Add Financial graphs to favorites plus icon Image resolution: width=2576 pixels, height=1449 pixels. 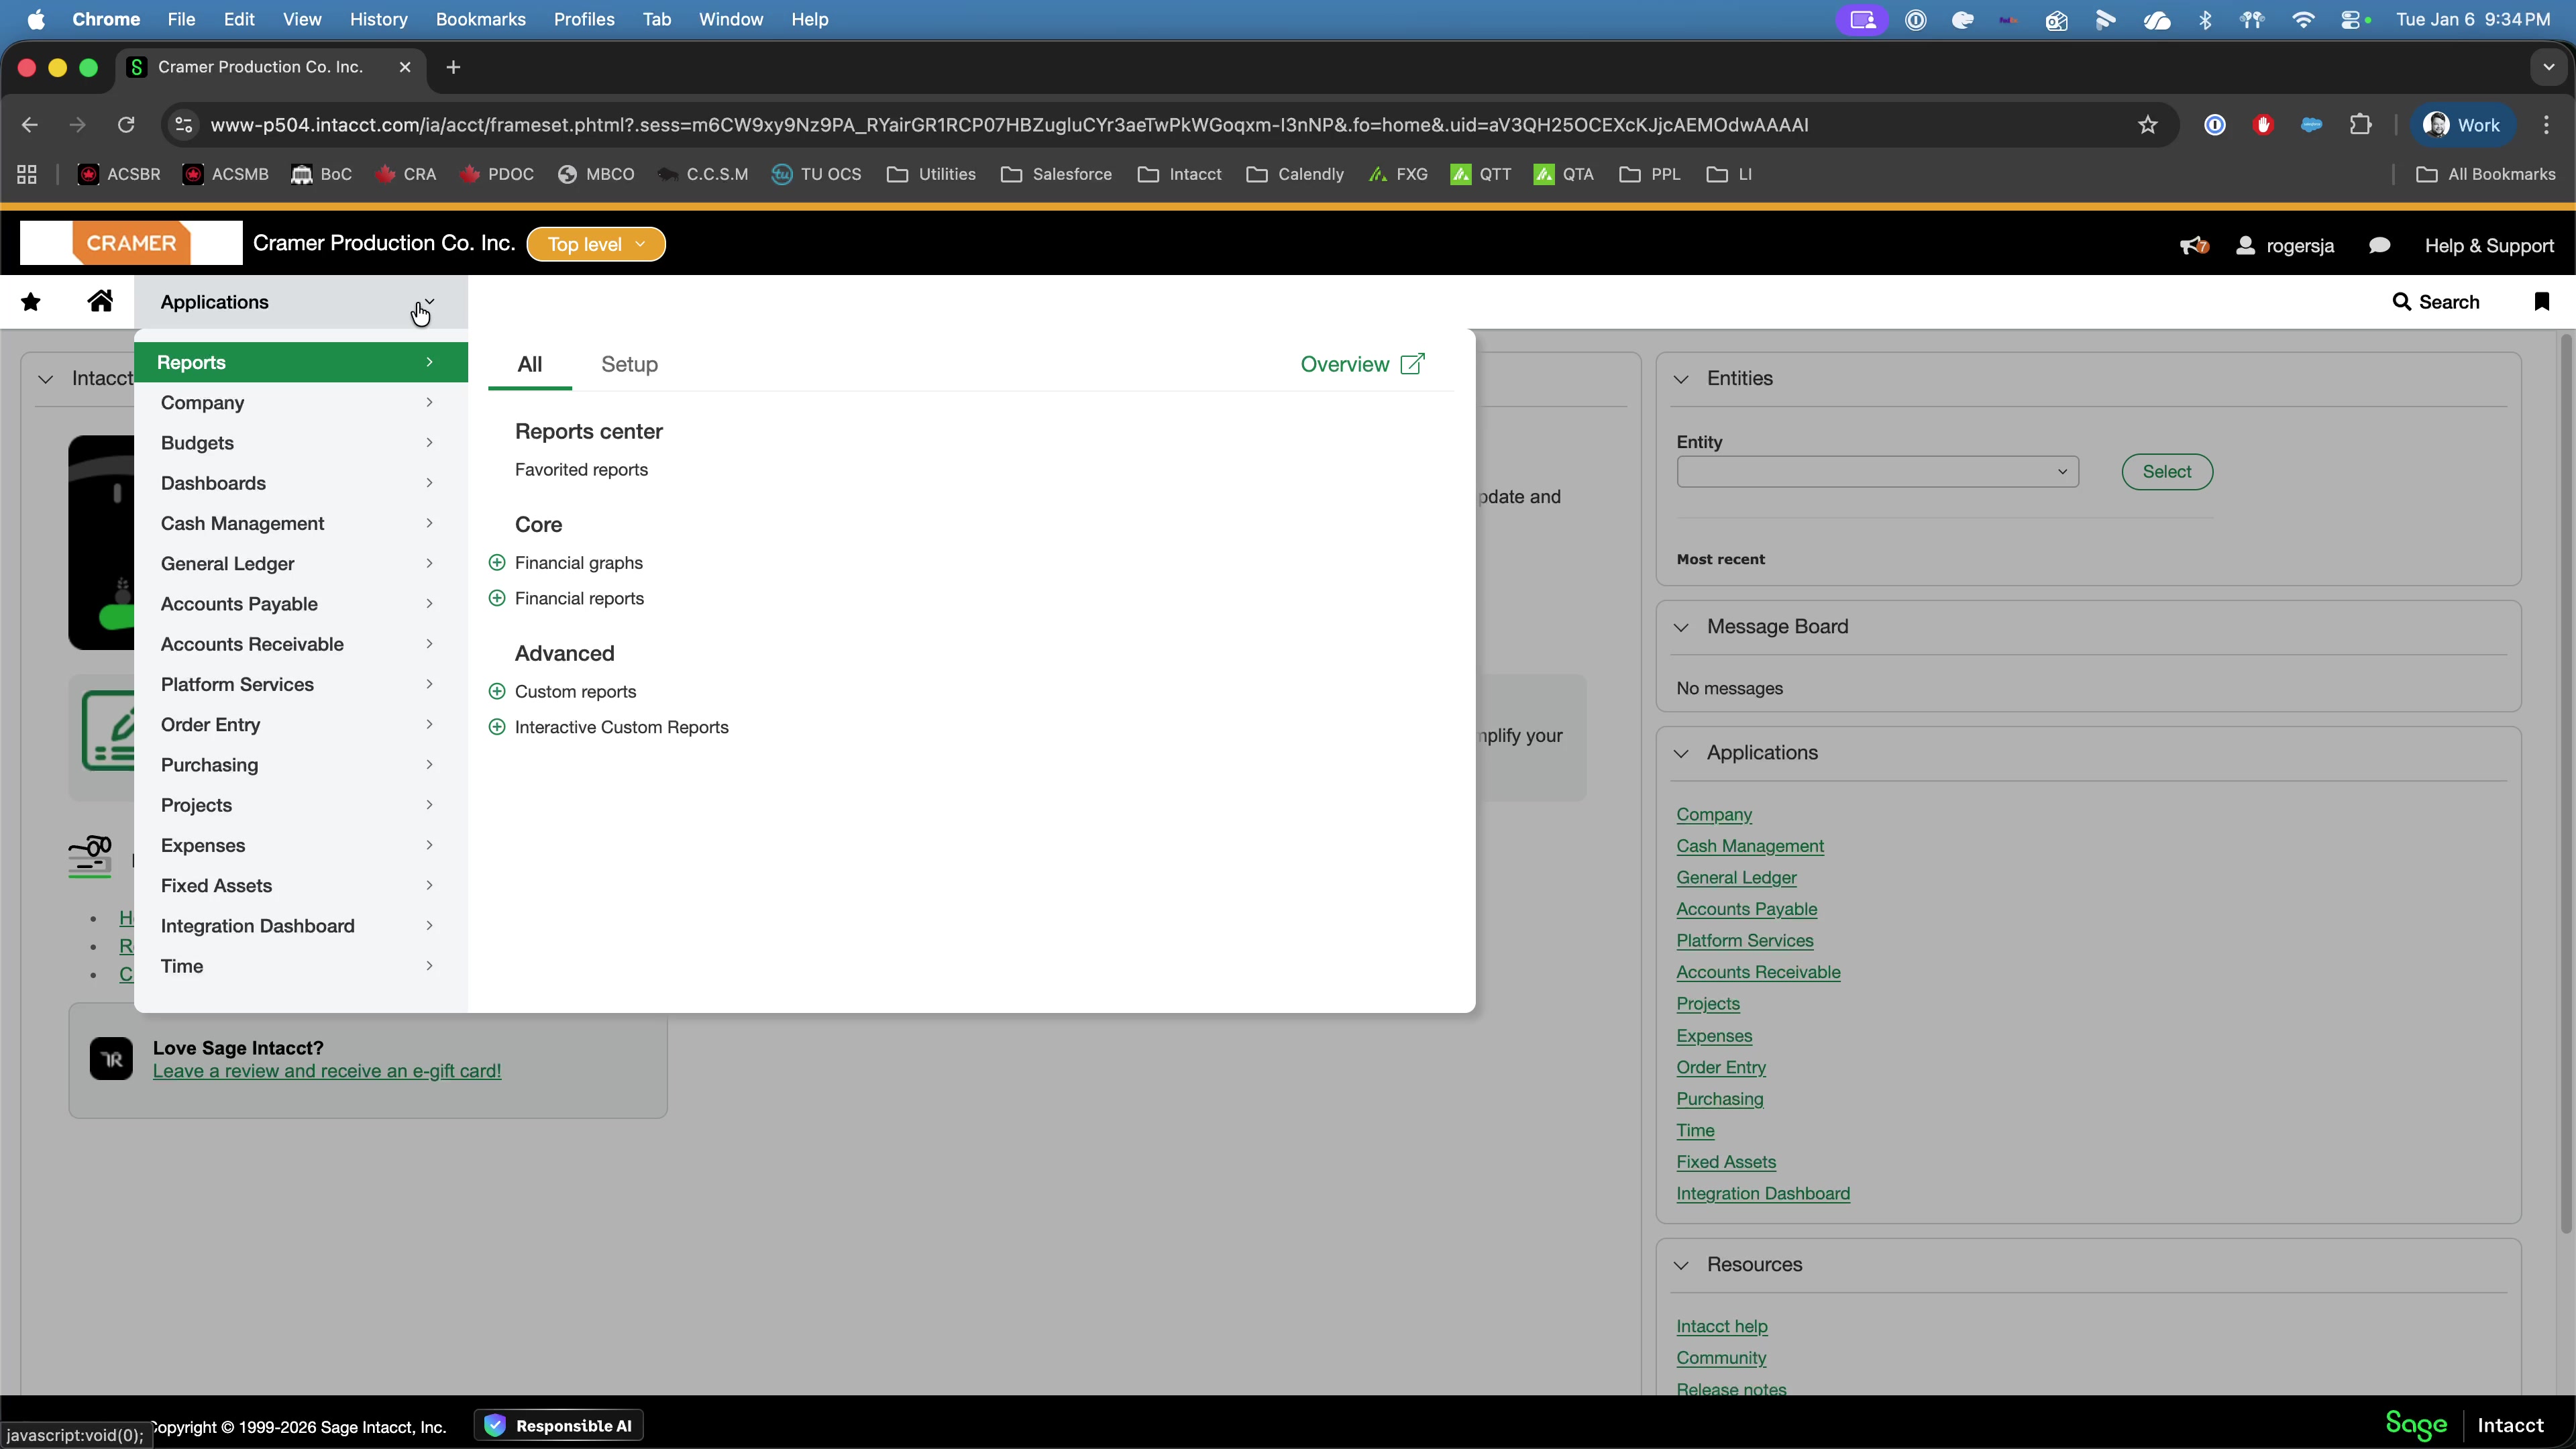497,563
